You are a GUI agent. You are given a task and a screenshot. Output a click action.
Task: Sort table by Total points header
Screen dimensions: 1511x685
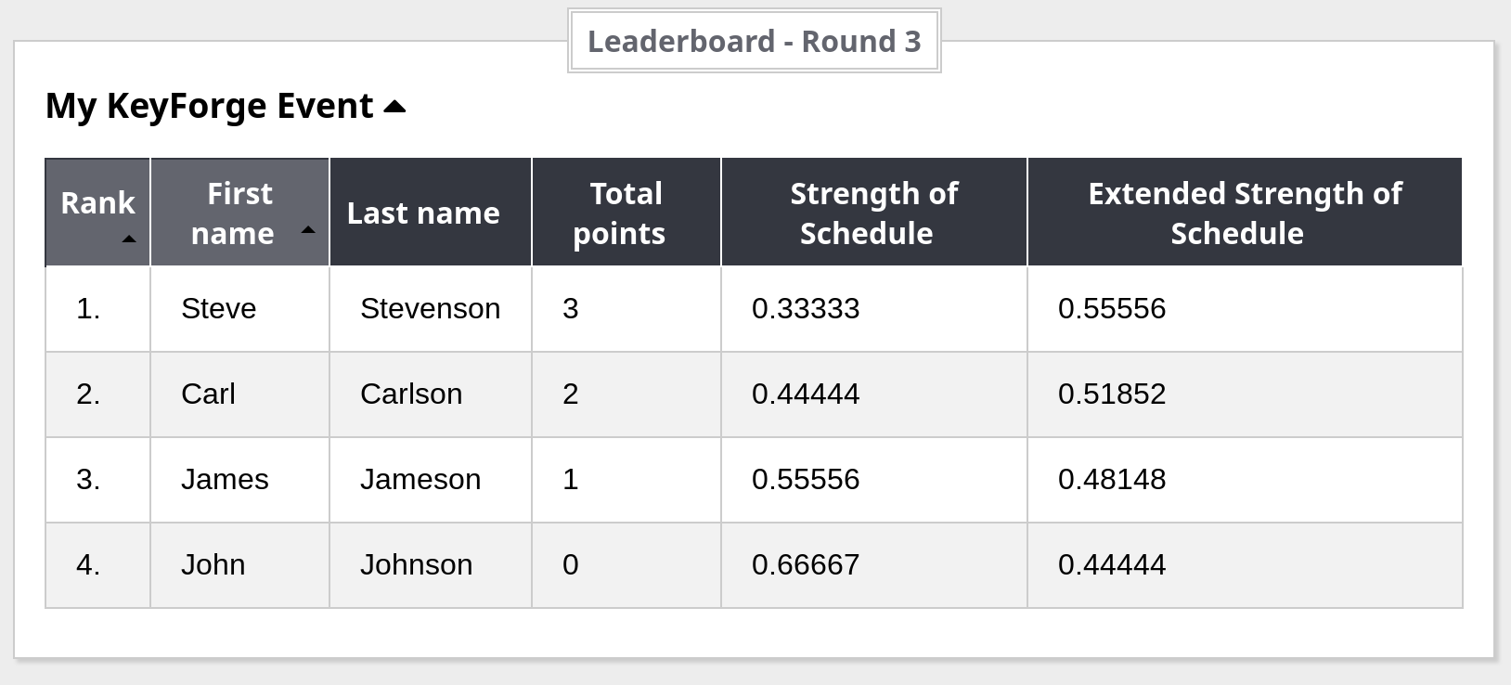click(x=619, y=213)
